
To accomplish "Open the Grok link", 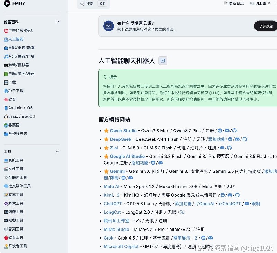I will (x=108, y=238).
